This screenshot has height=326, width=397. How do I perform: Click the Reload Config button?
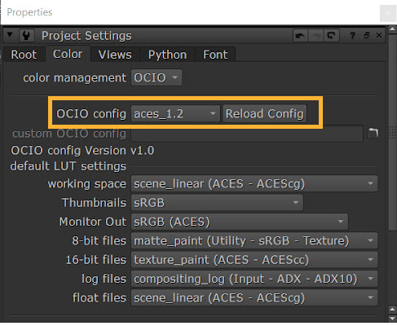click(264, 113)
